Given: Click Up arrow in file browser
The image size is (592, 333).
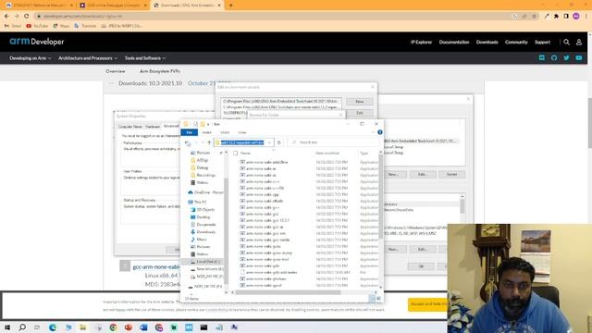Looking at the screenshot, I should (209, 142).
